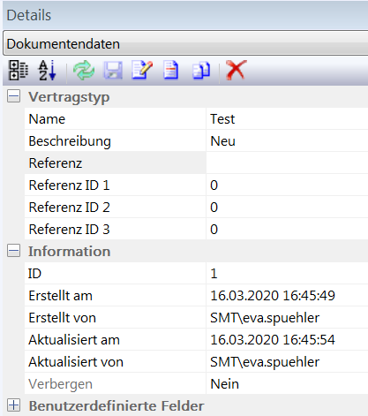Click the New document icon
Screen dimensions: 368x416
[171, 70]
